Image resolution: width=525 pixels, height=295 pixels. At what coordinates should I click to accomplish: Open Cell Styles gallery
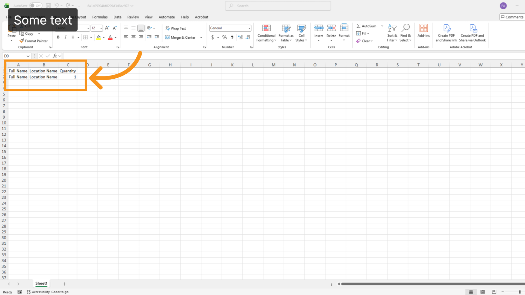pos(301,33)
